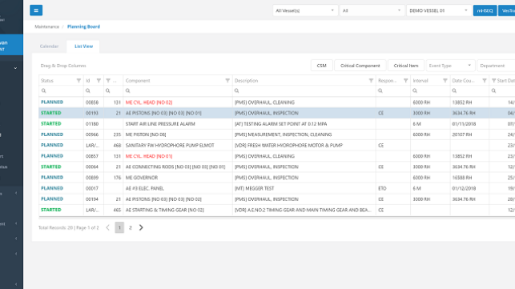The image size is (515, 289).
Task: Open the Event Type dropdown
Action: click(450, 66)
